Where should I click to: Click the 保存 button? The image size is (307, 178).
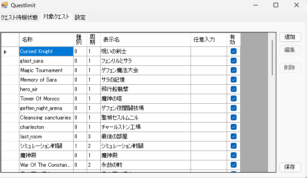tap(290, 167)
